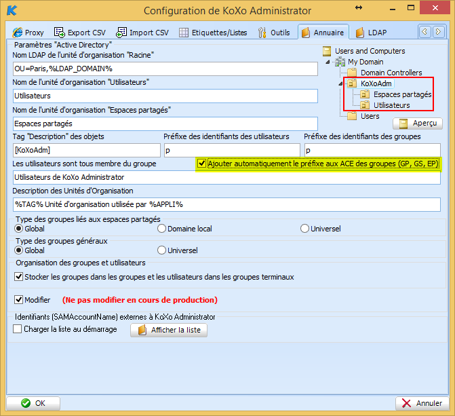
Task: Select Global for general group type
Action: point(18,250)
